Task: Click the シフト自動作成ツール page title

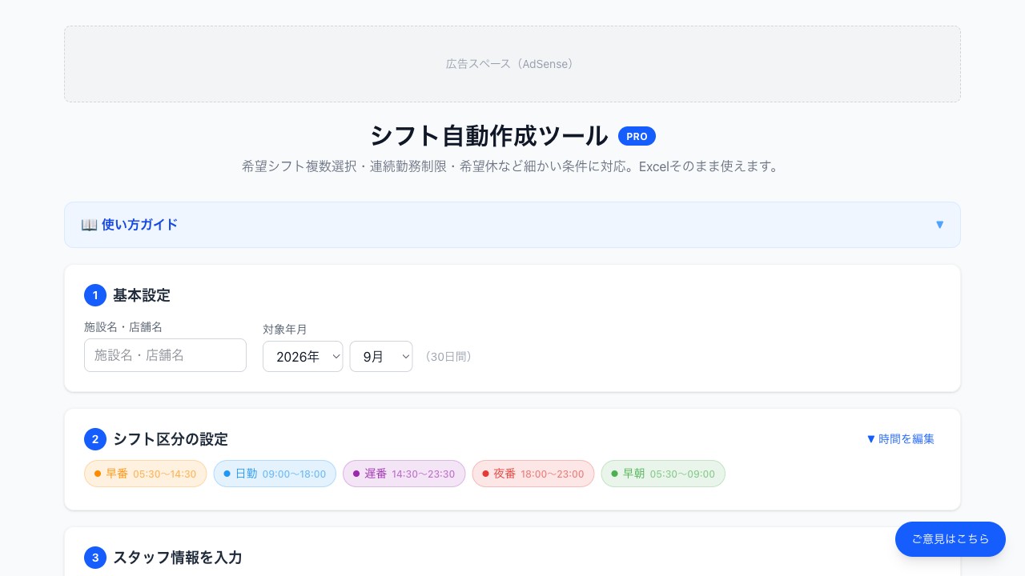Action: click(488, 136)
